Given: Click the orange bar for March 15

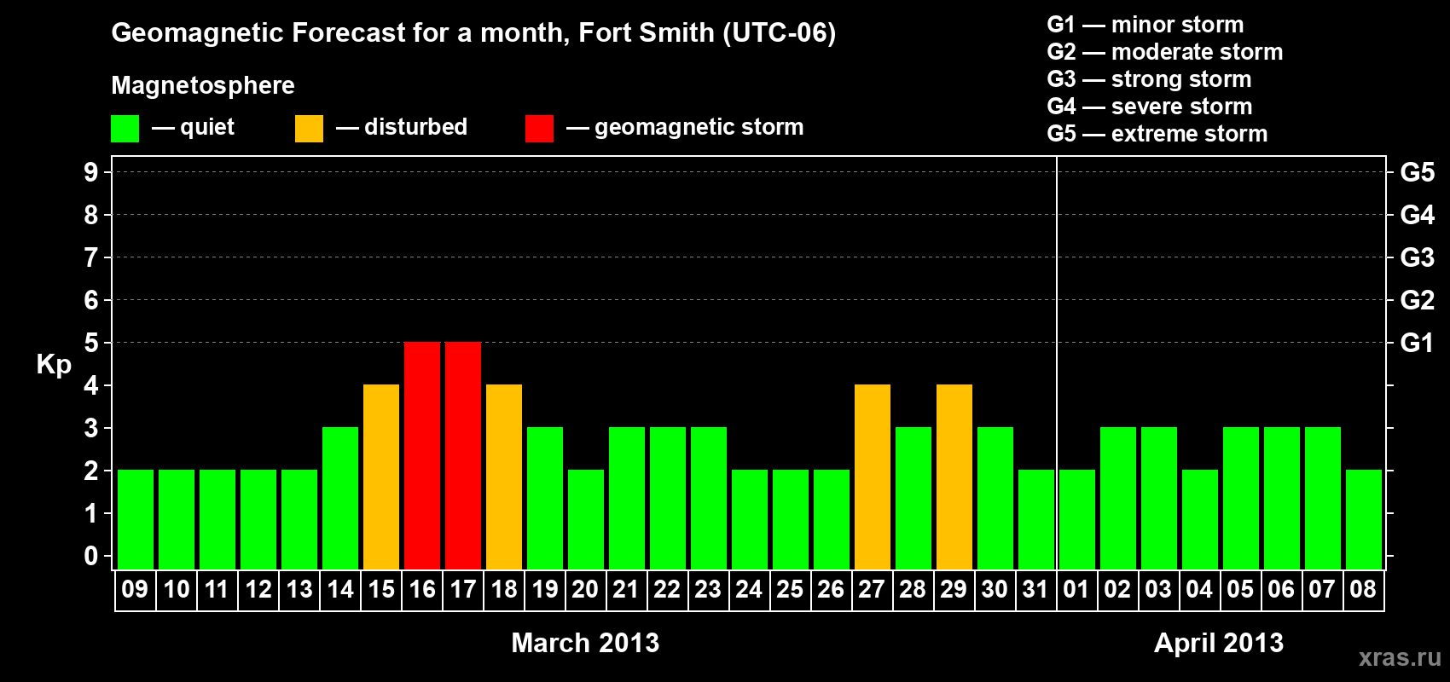Looking at the screenshot, I should pyautogui.click(x=381, y=477).
